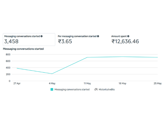
Task: Click the Historical edits clock icon in legend
Action: [96, 89]
